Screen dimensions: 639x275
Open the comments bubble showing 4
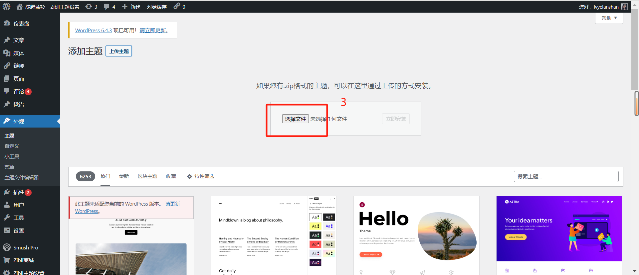pos(109,7)
